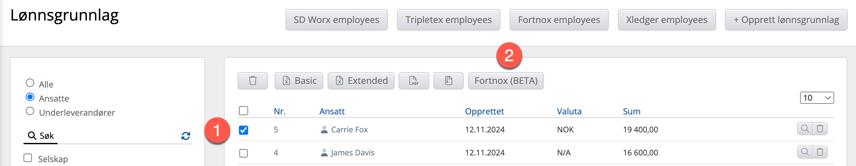Open the page size dropdown showing 10
Image resolution: width=856 pixels, height=166 pixels.
click(x=816, y=98)
